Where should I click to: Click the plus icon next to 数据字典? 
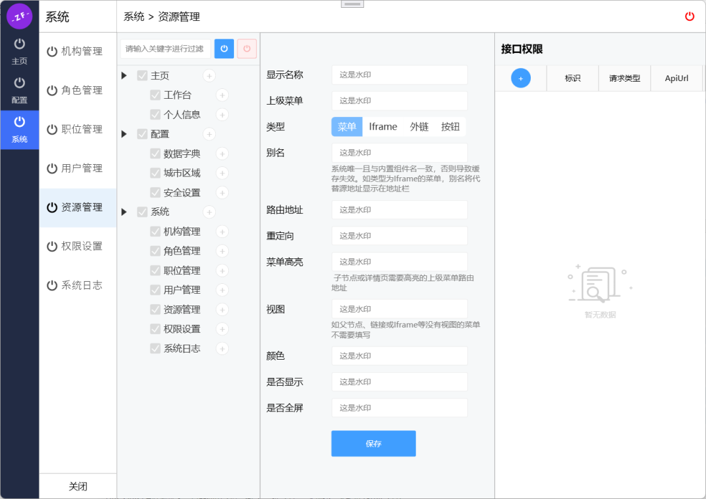[x=222, y=154]
